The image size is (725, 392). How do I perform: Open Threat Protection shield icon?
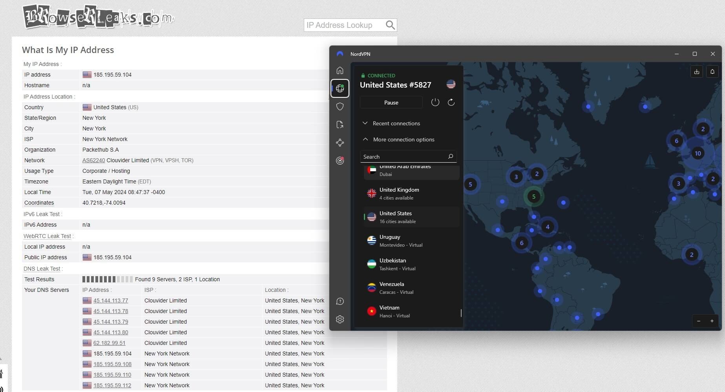(340, 106)
